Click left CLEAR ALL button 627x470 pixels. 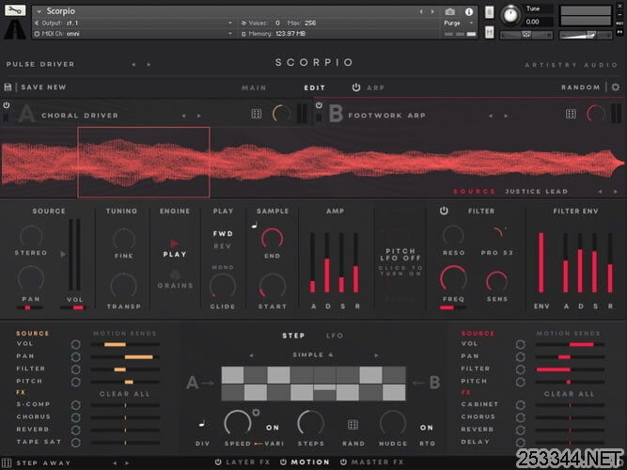coord(125,394)
